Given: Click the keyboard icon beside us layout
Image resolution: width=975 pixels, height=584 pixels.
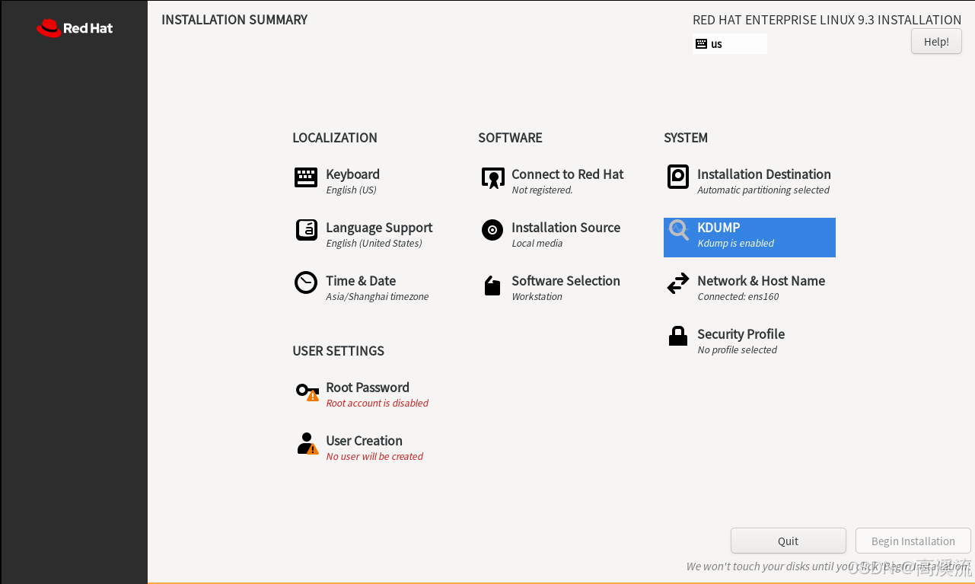Looking at the screenshot, I should coord(701,44).
